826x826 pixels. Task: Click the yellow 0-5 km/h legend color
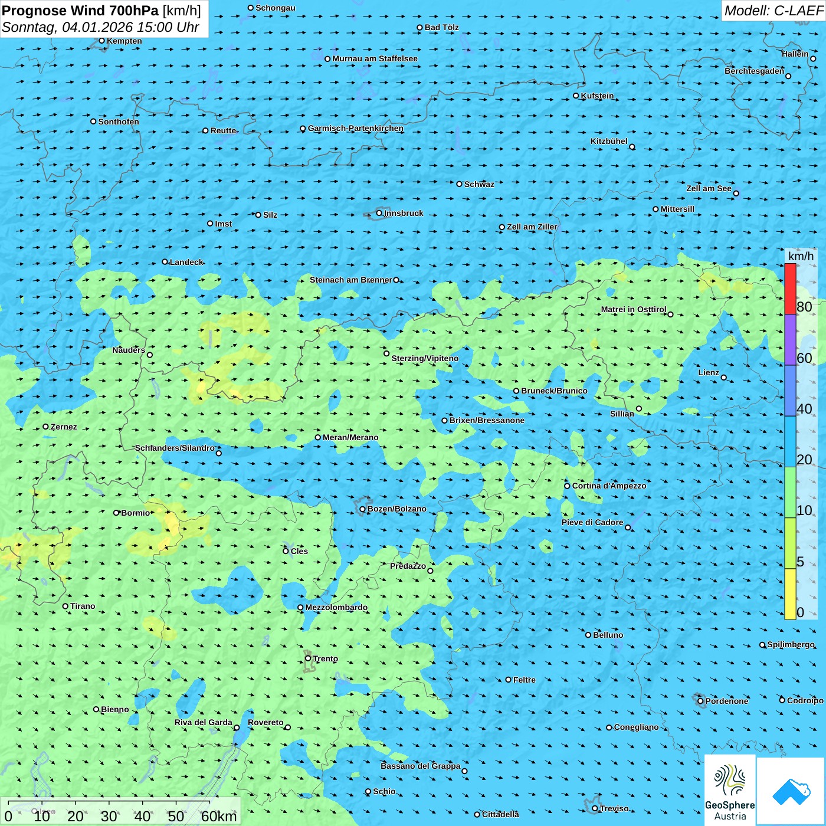pos(790,594)
